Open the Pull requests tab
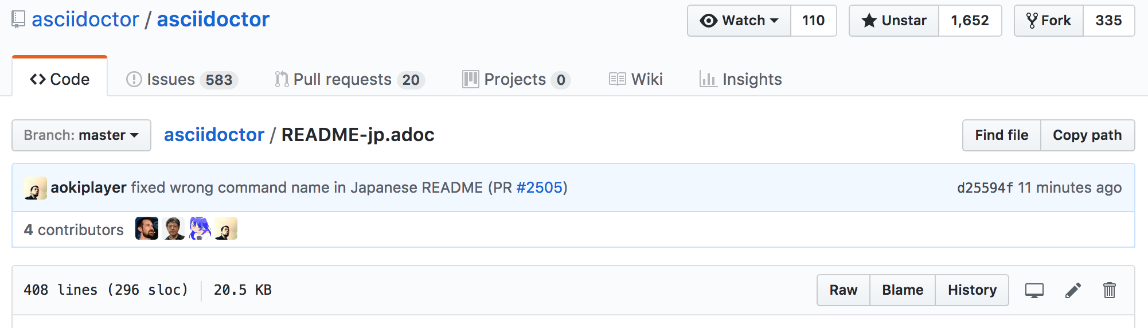The width and height of the screenshot is (1148, 328). (350, 79)
